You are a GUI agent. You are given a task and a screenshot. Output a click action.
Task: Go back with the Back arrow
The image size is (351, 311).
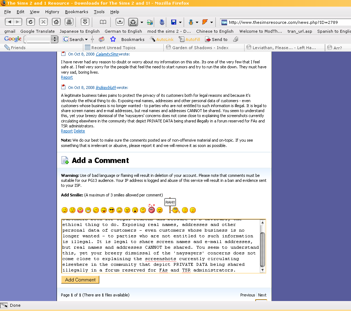pos(9,22)
